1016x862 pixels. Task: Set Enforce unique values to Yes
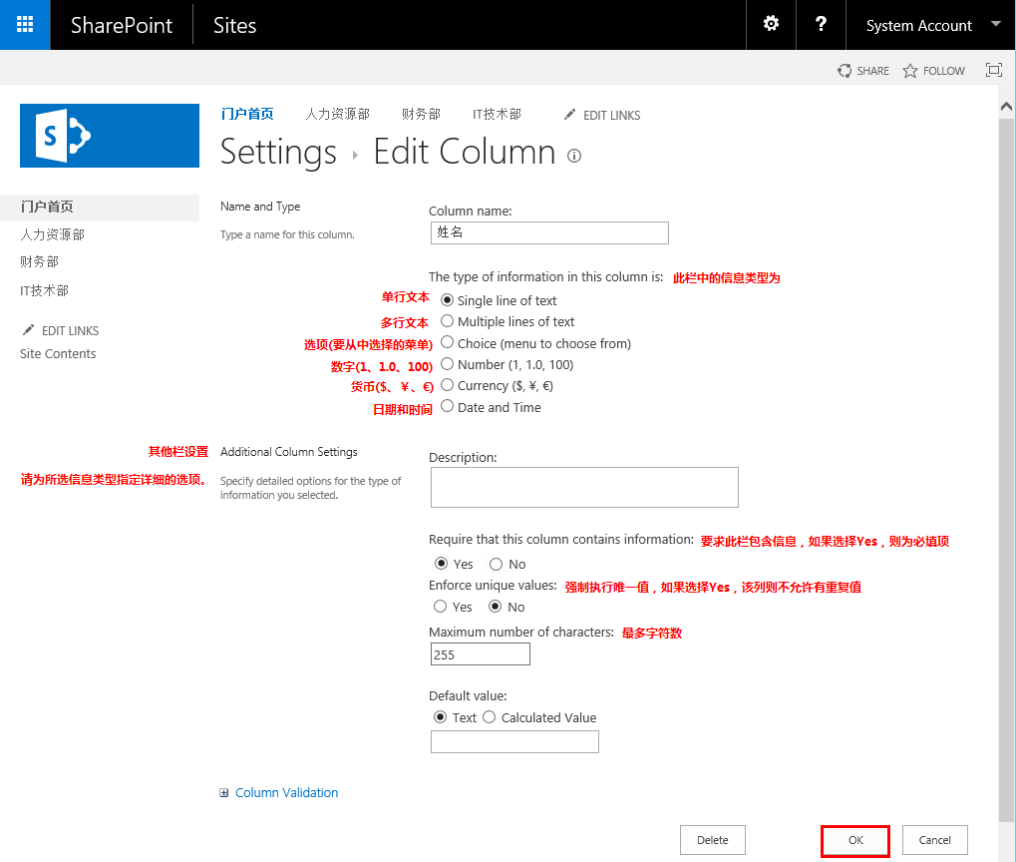click(438, 607)
